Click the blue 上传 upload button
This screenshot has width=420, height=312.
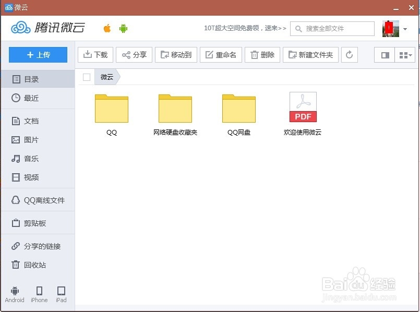[38, 55]
